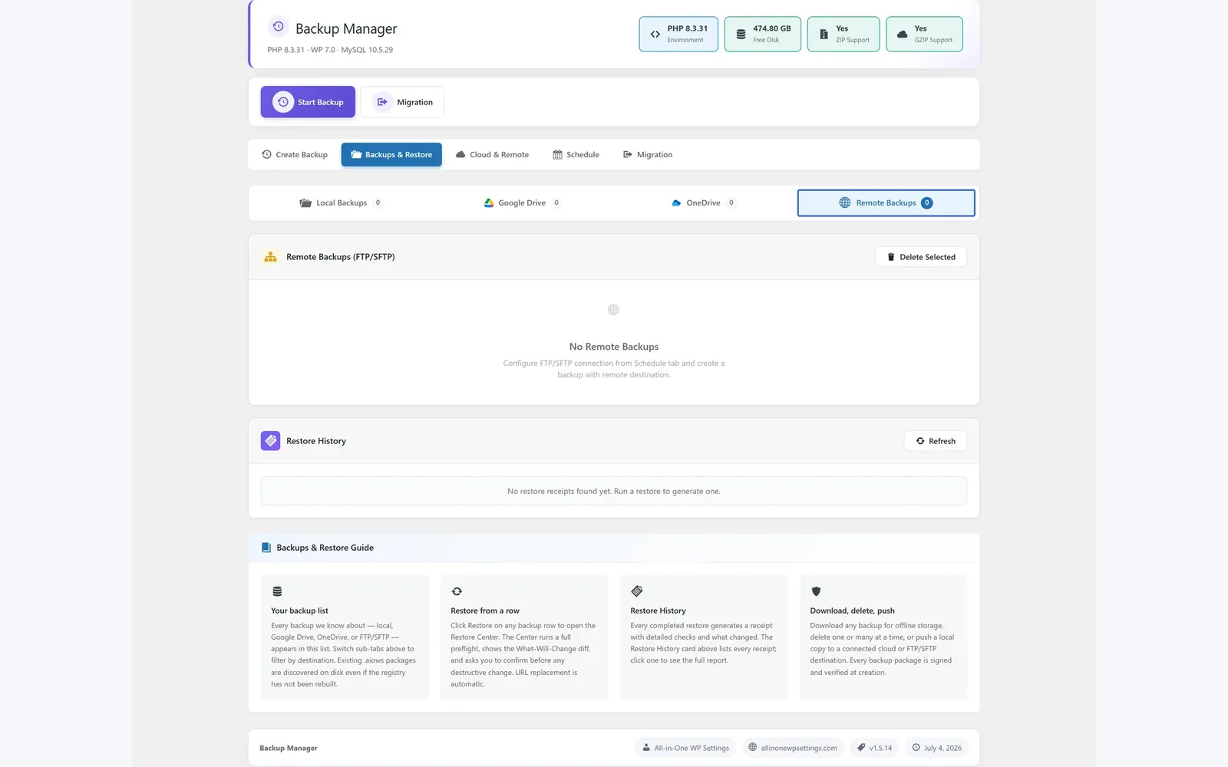Click the Start Backup button
This screenshot has height=767, width=1228.
tap(308, 102)
